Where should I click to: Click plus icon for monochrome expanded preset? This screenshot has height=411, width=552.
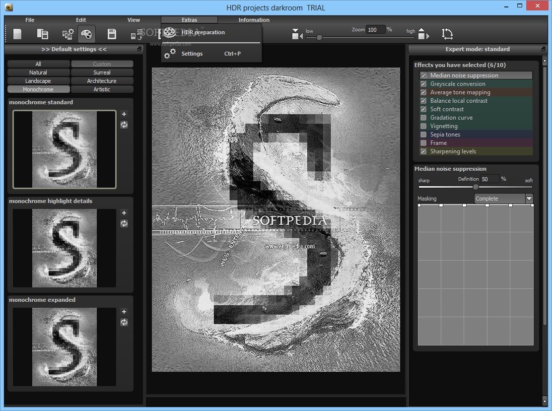pos(124,312)
